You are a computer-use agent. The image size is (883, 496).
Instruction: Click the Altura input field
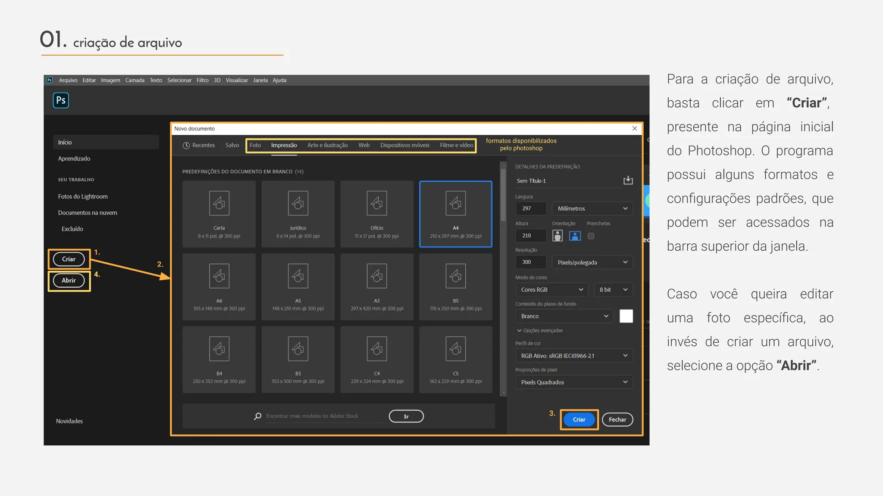click(531, 236)
